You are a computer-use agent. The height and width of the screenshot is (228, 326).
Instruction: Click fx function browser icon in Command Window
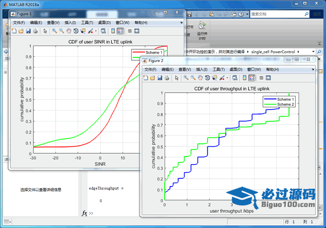(84, 213)
